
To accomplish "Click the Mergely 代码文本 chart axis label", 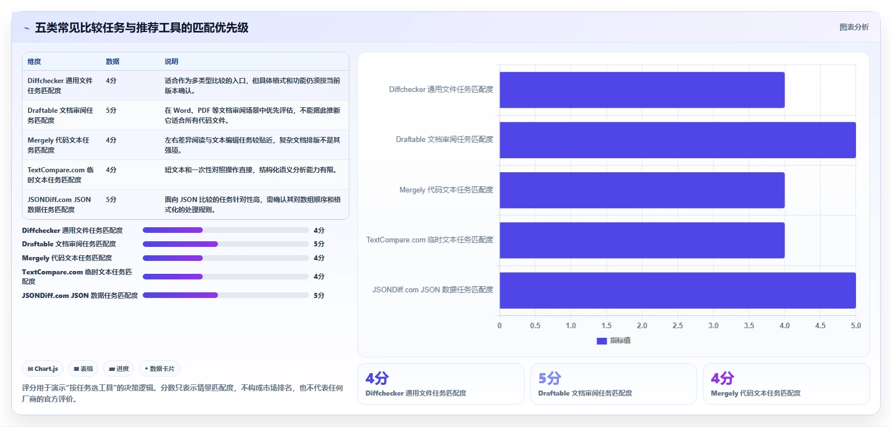I will [x=446, y=190].
